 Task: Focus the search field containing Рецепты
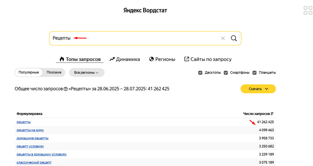point(145,38)
